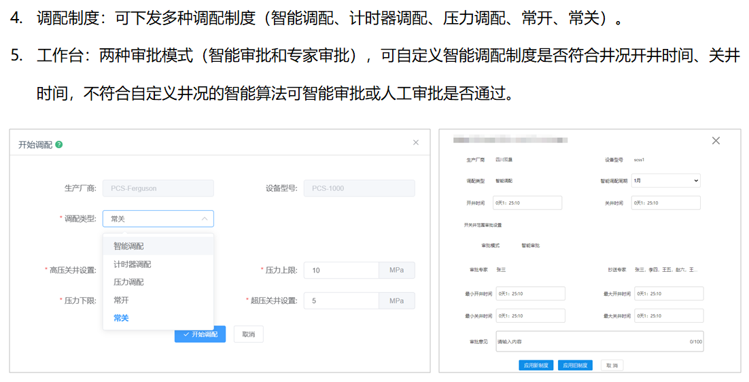This screenshot has height=382, width=749.
Task: Click the 应用新制度 button
Action: click(536, 365)
